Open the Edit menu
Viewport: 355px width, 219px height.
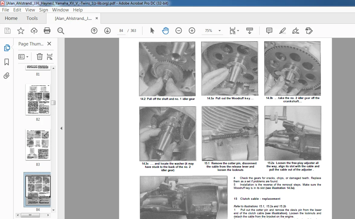coord(17,10)
